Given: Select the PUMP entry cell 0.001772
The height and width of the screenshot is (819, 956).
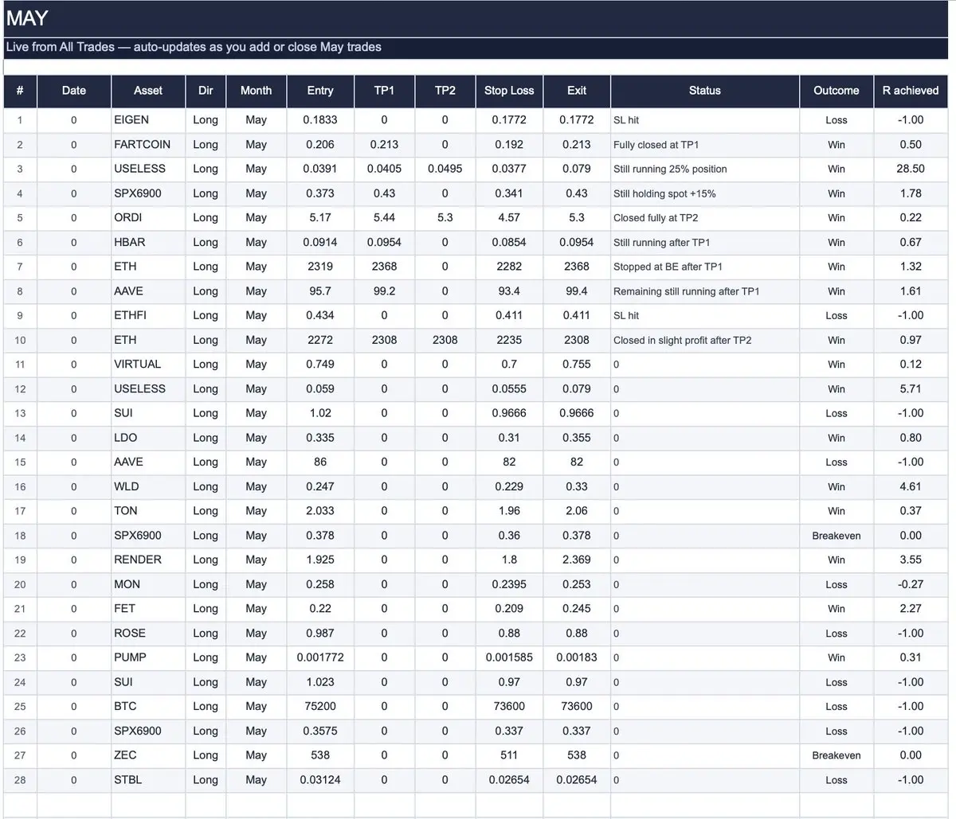Looking at the screenshot, I should point(320,657).
